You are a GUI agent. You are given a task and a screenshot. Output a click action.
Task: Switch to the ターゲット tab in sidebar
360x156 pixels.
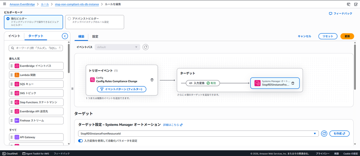click(x=36, y=36)
